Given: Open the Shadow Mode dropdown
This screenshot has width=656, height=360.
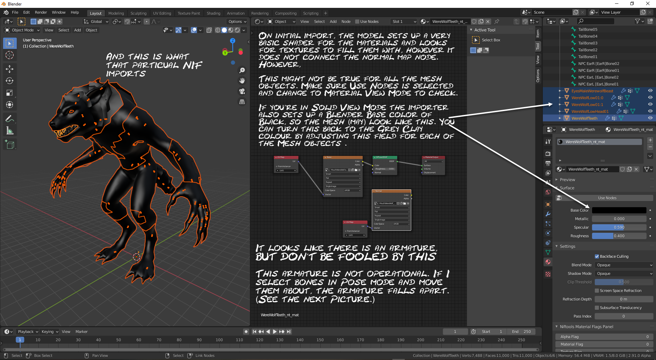Looking at the screenshot, I should (x=624, y=274).
